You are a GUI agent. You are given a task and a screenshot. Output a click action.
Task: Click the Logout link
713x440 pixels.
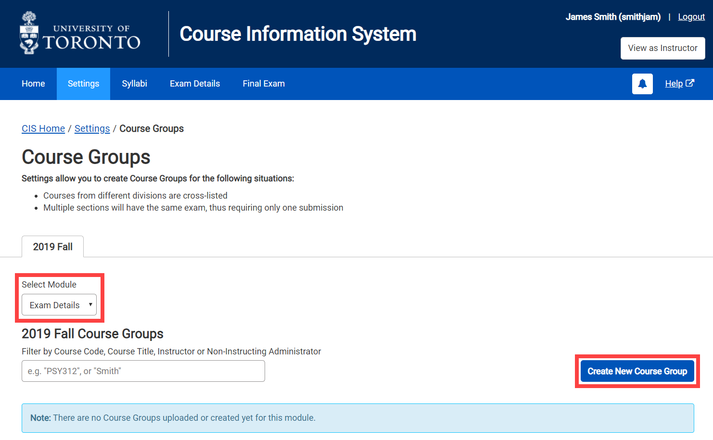coord(691,16)
